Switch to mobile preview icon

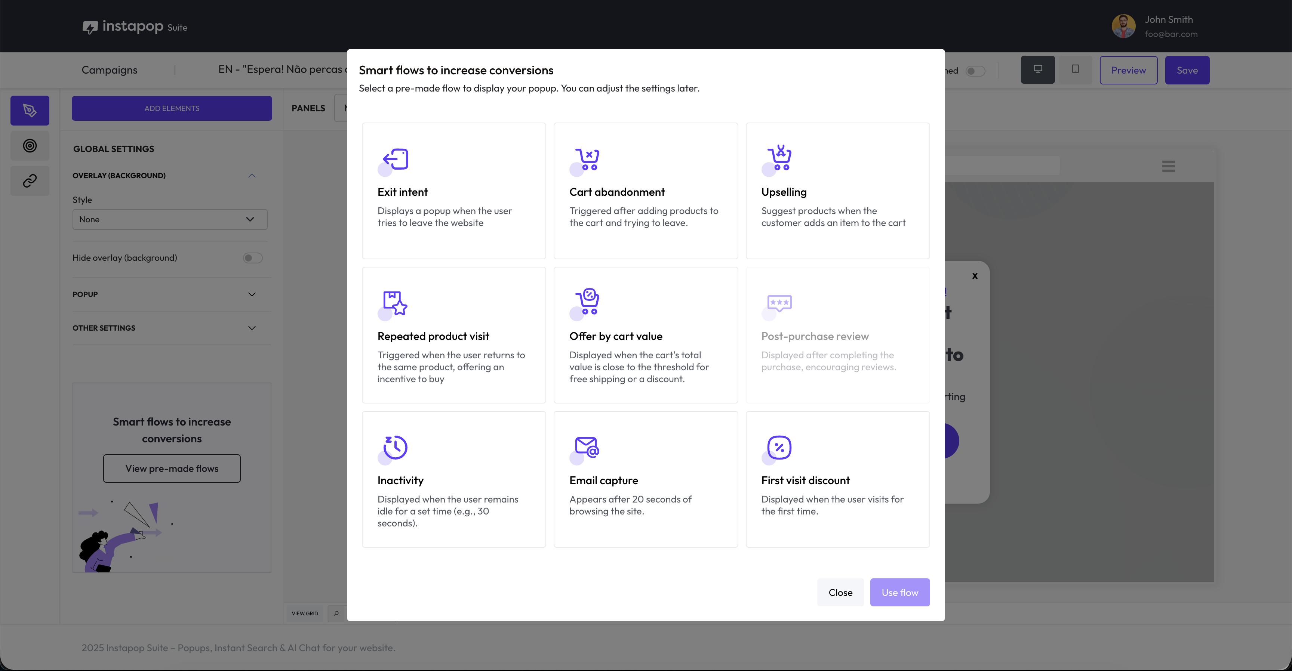coord(1075,69)
